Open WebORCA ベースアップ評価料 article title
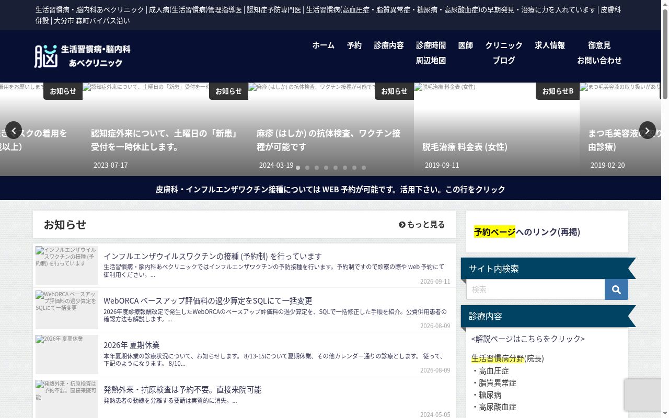This screenshot has width=669, height=418. click(208, 301)
